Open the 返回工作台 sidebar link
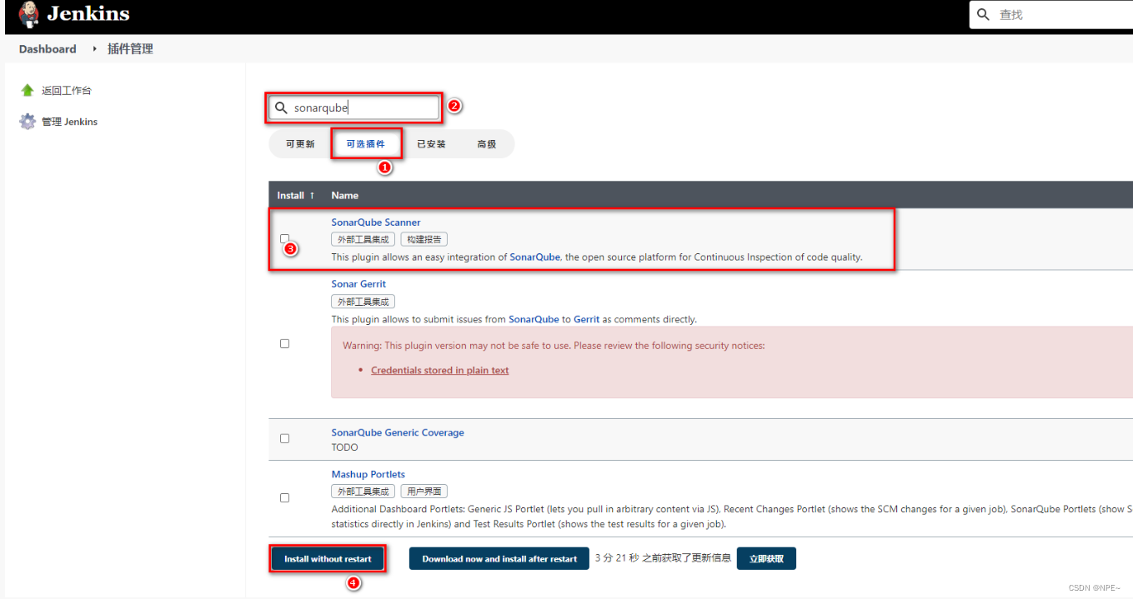1133x599 pixels. [67, 91]
